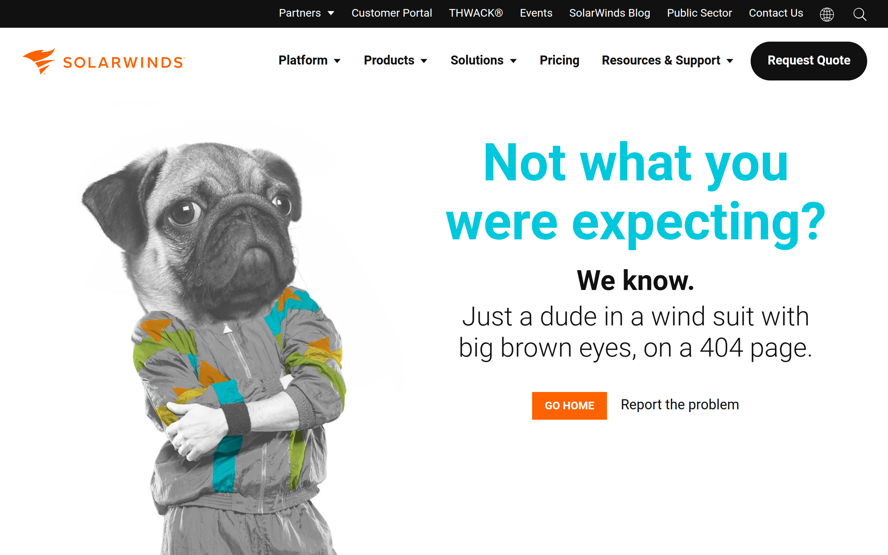Click the SolarWinds logo
This screenshot has width=888, height=555.
pyautogui.click(x=104, y=61)
